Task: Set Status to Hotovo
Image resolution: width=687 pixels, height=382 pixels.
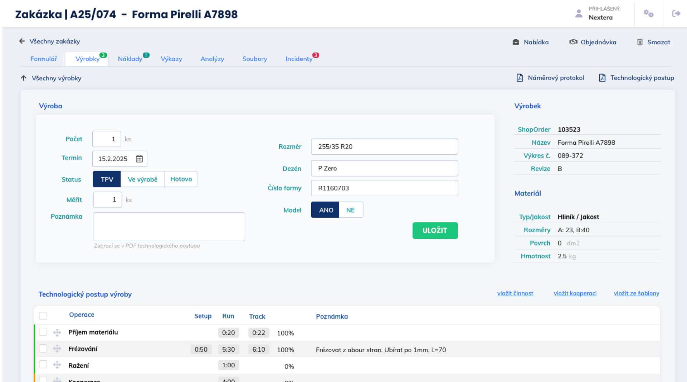Action: pos(181,179)
